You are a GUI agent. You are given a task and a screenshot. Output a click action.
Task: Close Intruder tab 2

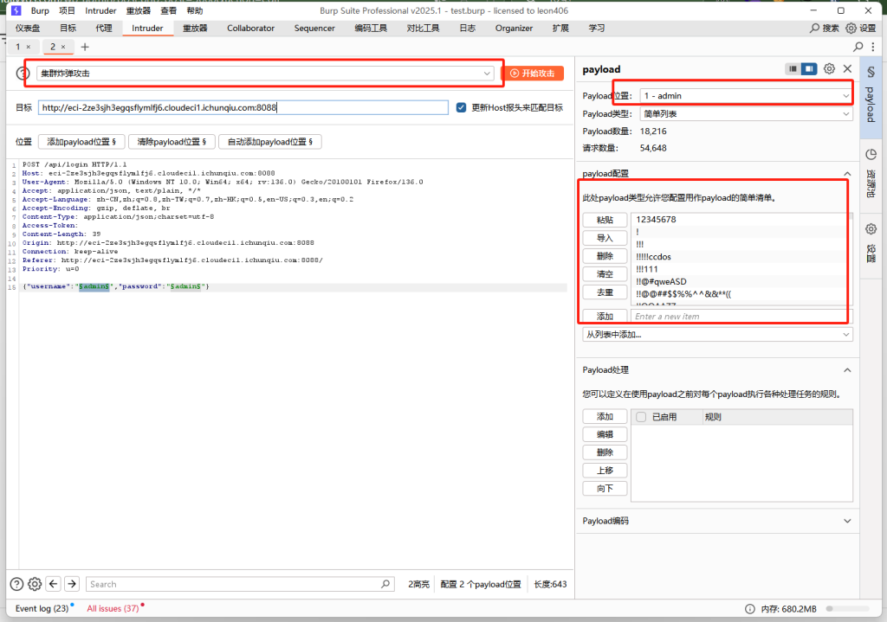point(63,47)
